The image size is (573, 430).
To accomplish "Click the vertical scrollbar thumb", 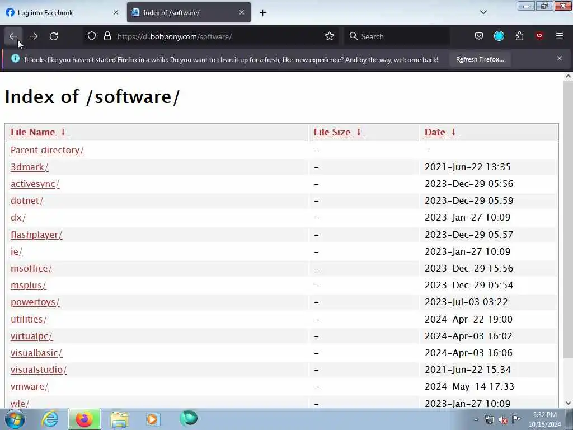I will [x=568, y=219].
